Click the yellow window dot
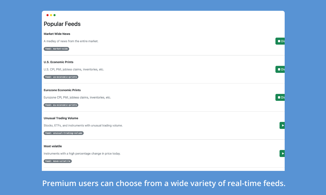Viewport: 326px width, 195px height. 51,15
